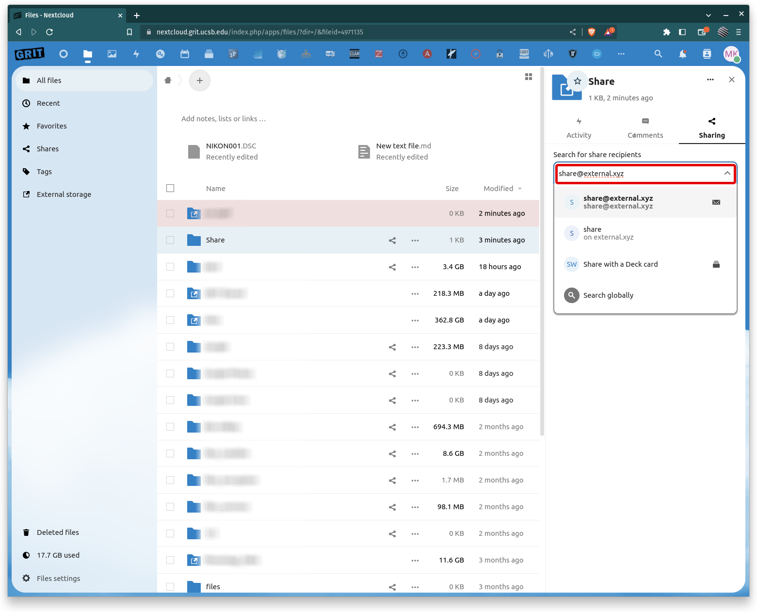Open actions menu for Share folder row
The width and height of the screenshot is (757, 612).
tap(415, 240)
